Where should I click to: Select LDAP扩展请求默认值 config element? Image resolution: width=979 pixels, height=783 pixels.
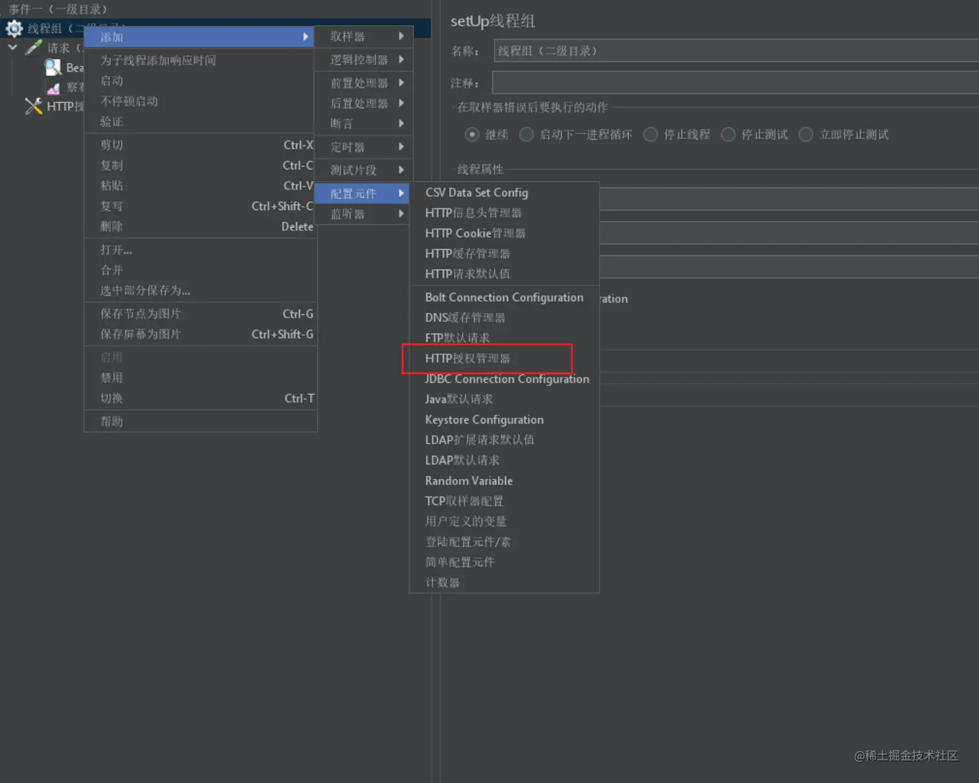504,440
